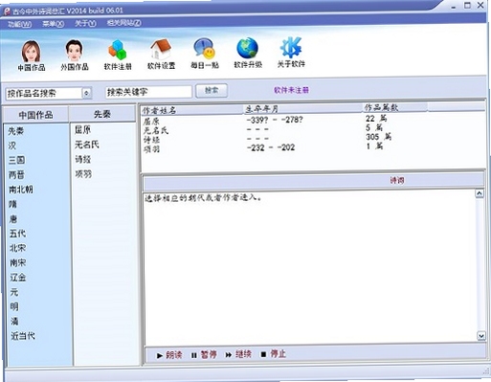Select 两晋 dynasty
Viewport: 491px width, 382px height.
point(16,174)
